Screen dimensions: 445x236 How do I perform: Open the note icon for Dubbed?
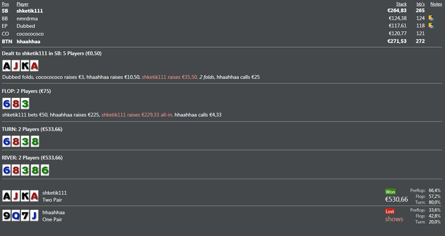point(431,26)
